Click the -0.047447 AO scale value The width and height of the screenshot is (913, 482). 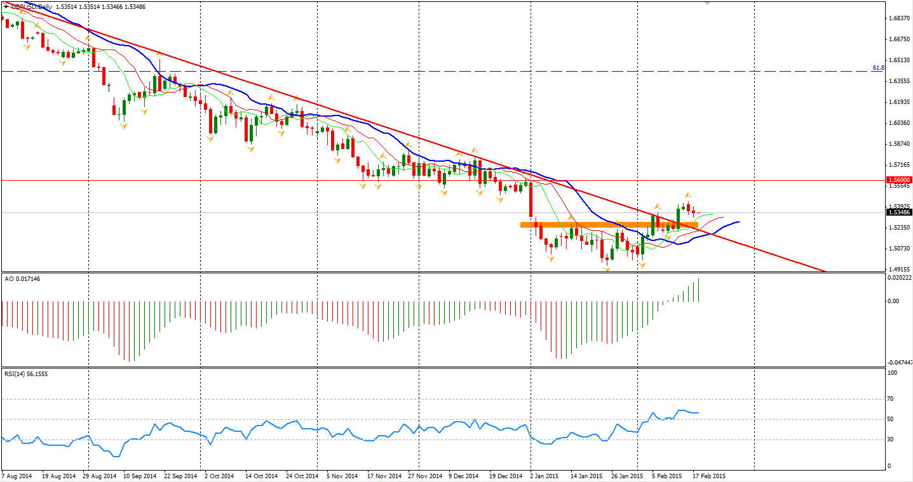pyautogui.click(x=900, y=363)
